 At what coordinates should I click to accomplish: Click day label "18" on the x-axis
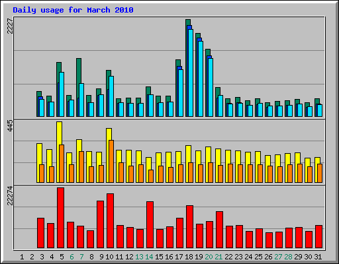click(x=189, y=257)
